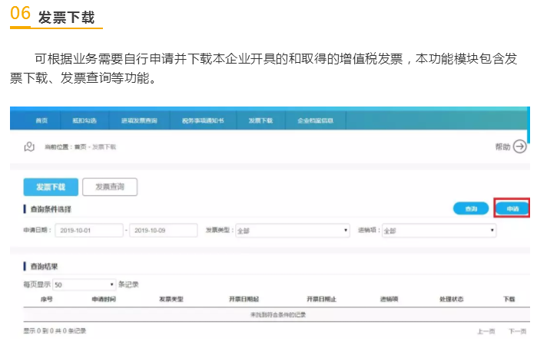Viewport: 537px width, 354px height.
Task: Click 上一页 previous page link
Action: pos(486,331)
